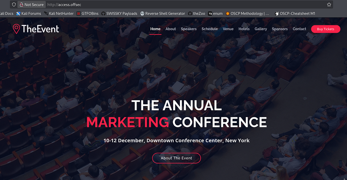The image size is (347, 180).
Task: Click the MARKETING headline word
Action: [x=128, y=122]
